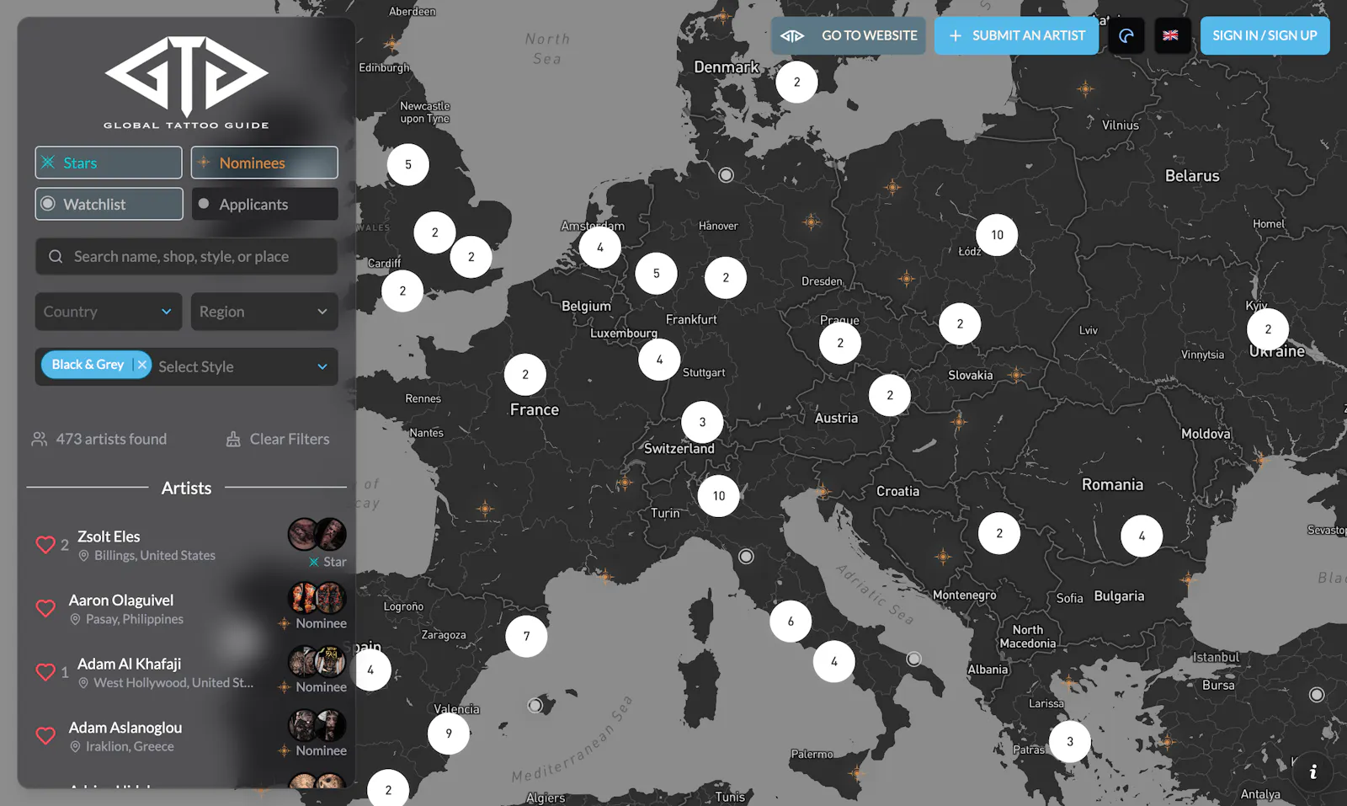Viewport: 1347px width, 806px height.
Task: Open the Zaragoza cluster of 7
Action: (526, 636)
